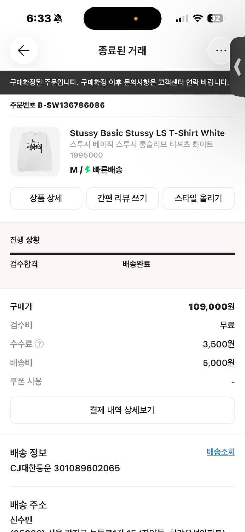
Task: Open the 배송조회 tracking link
Action: click(x=221, y=453)
